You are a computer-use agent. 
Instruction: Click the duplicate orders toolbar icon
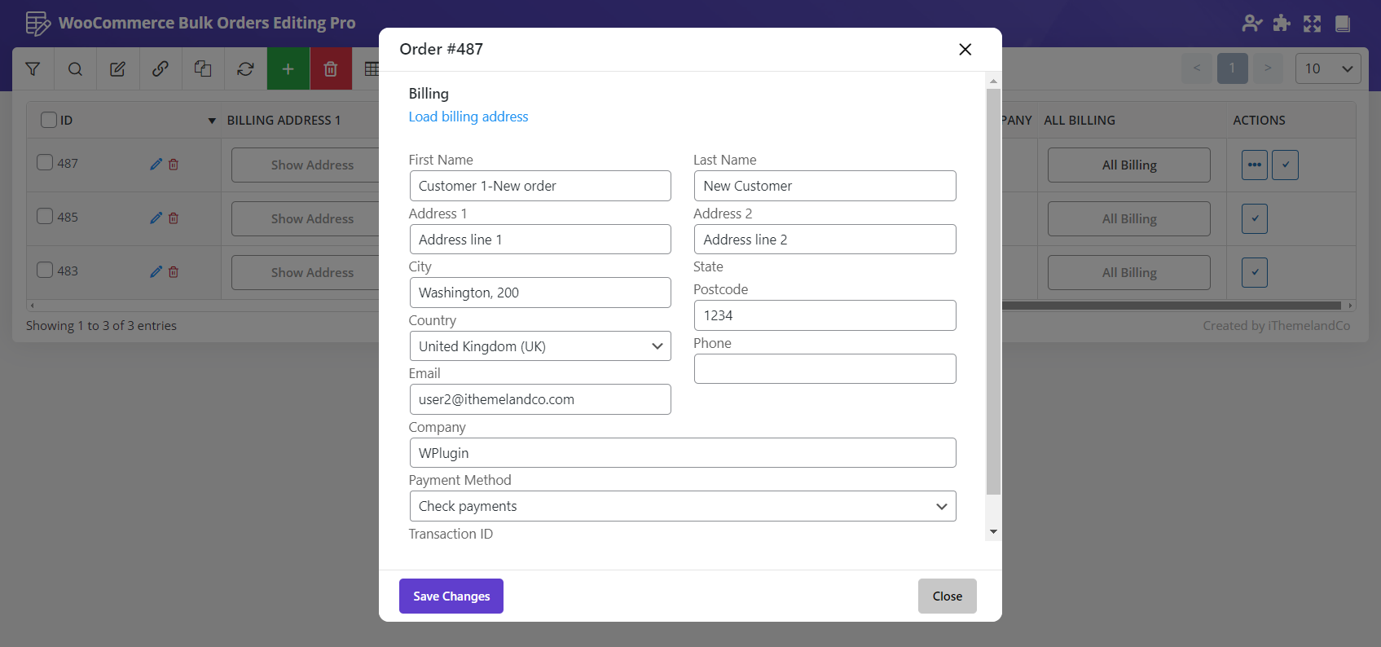203,69
